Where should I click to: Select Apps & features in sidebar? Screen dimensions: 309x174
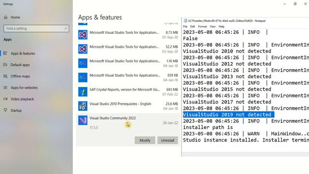pos(23,53)
